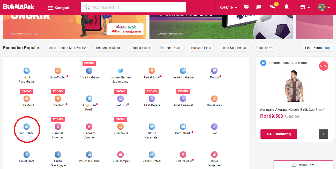Select the Angsuran Kredit icon
The image size is (336, 169).
click(x=89, y=99)
